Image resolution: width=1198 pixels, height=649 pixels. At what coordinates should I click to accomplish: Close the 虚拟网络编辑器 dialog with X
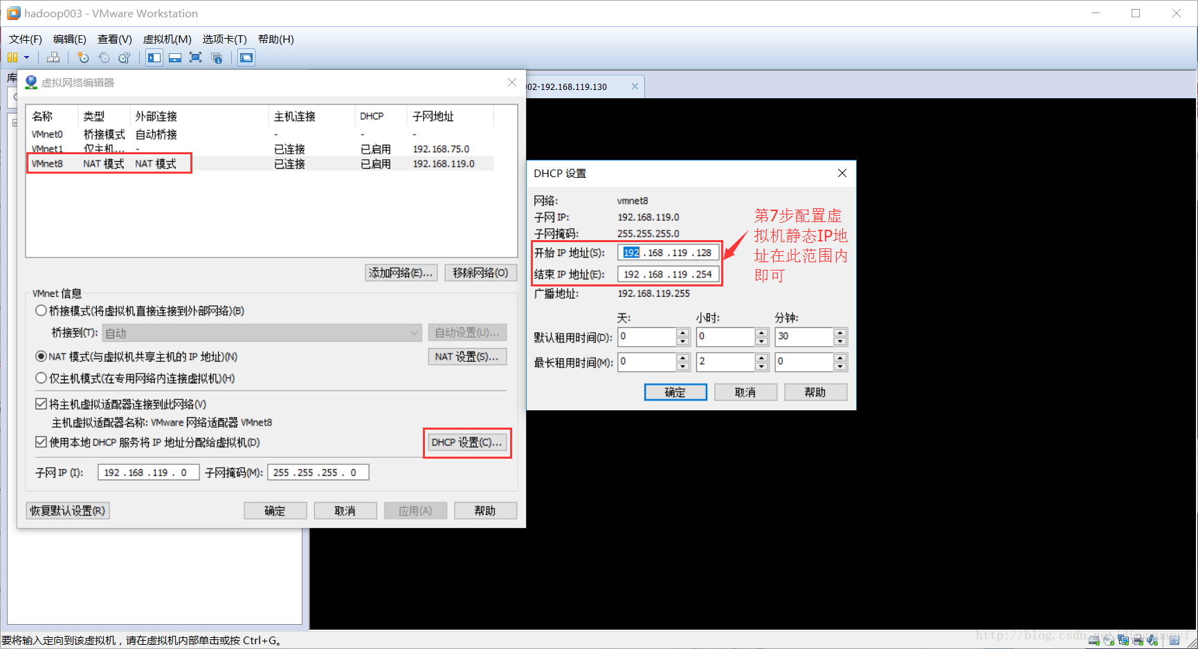click(512, 82)
